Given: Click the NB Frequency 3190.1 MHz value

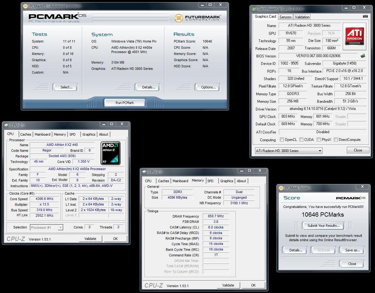Looking at the screenshot, I should click(x=239, y=203).
